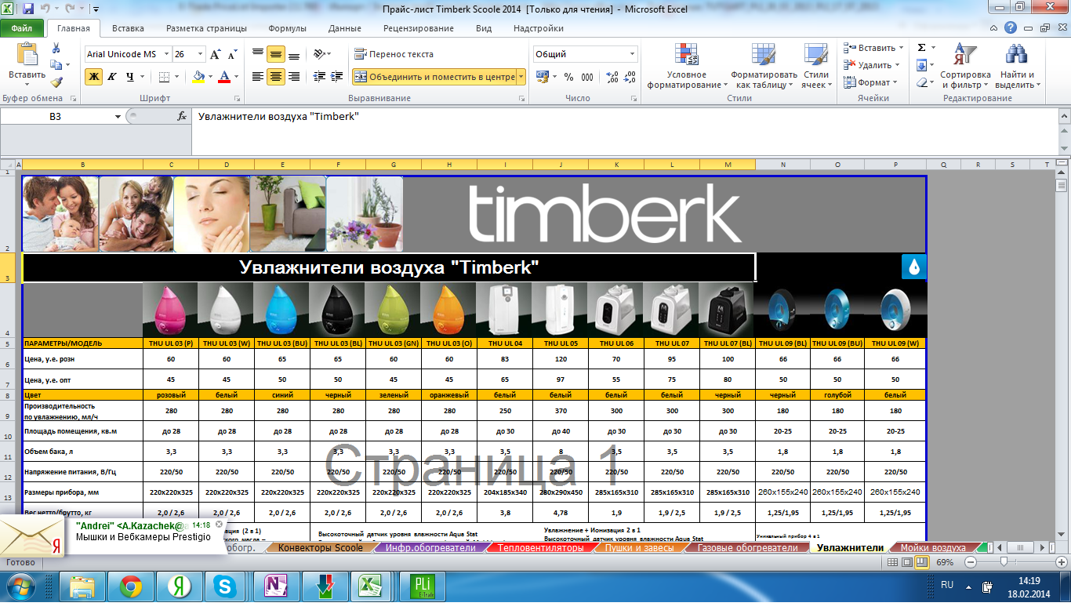Decrease decimal places
Image resolution: width=1071 pixels, height=610 pixels.
click(x=631, y=77)
